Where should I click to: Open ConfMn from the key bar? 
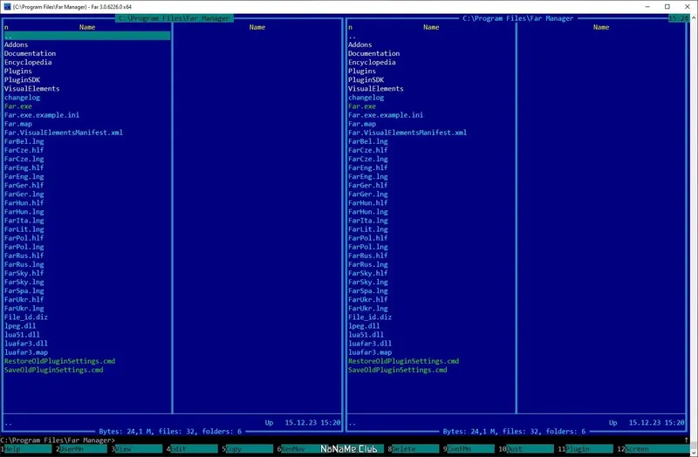click(471, 449)
